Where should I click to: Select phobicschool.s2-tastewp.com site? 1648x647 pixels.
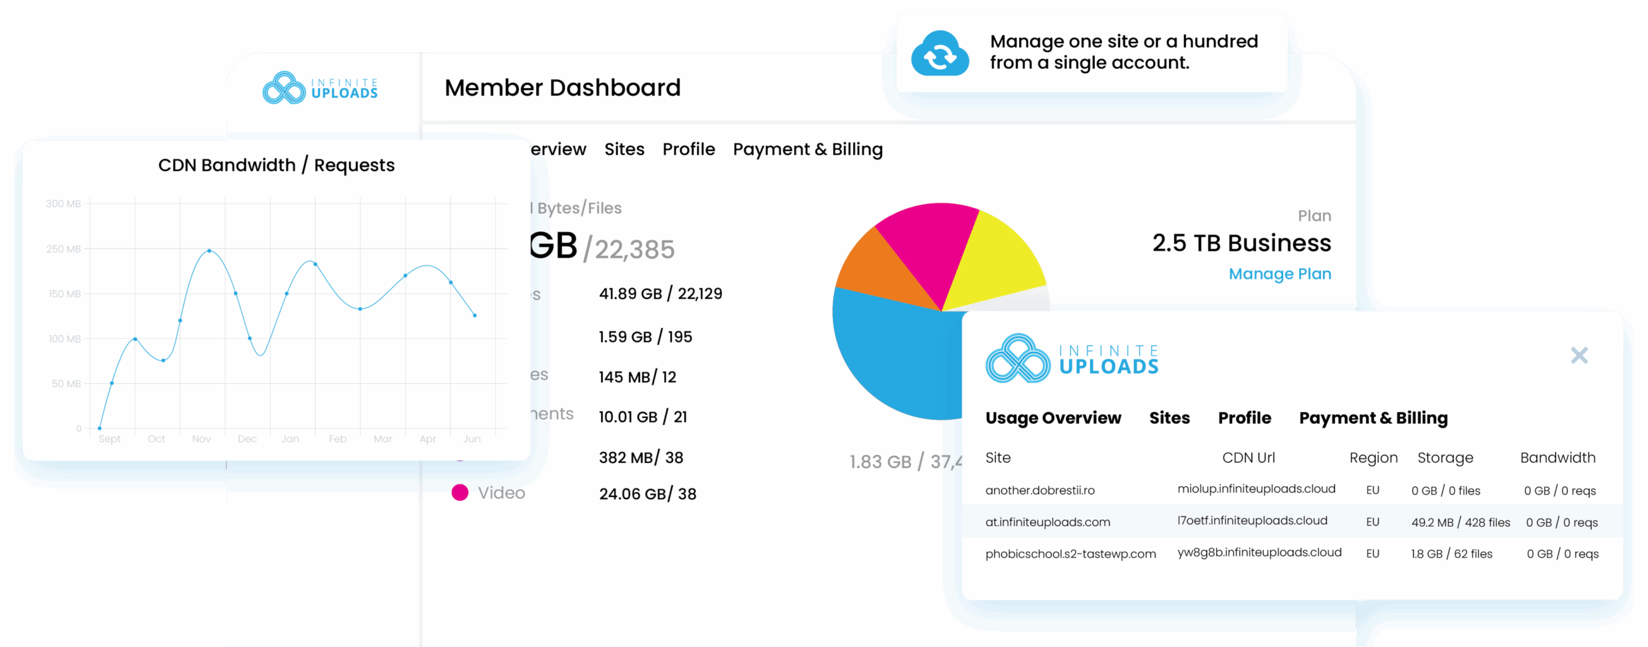coord(1070,554)
